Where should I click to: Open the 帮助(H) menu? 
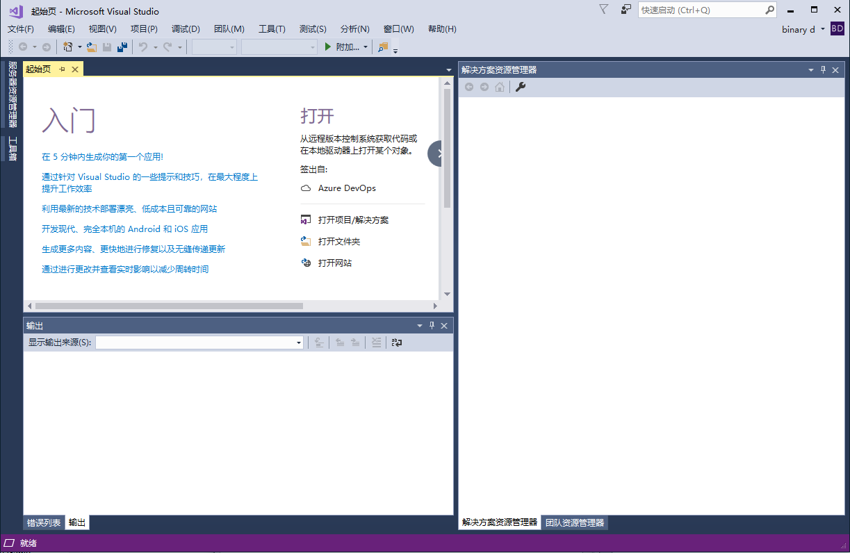(442, 28)
